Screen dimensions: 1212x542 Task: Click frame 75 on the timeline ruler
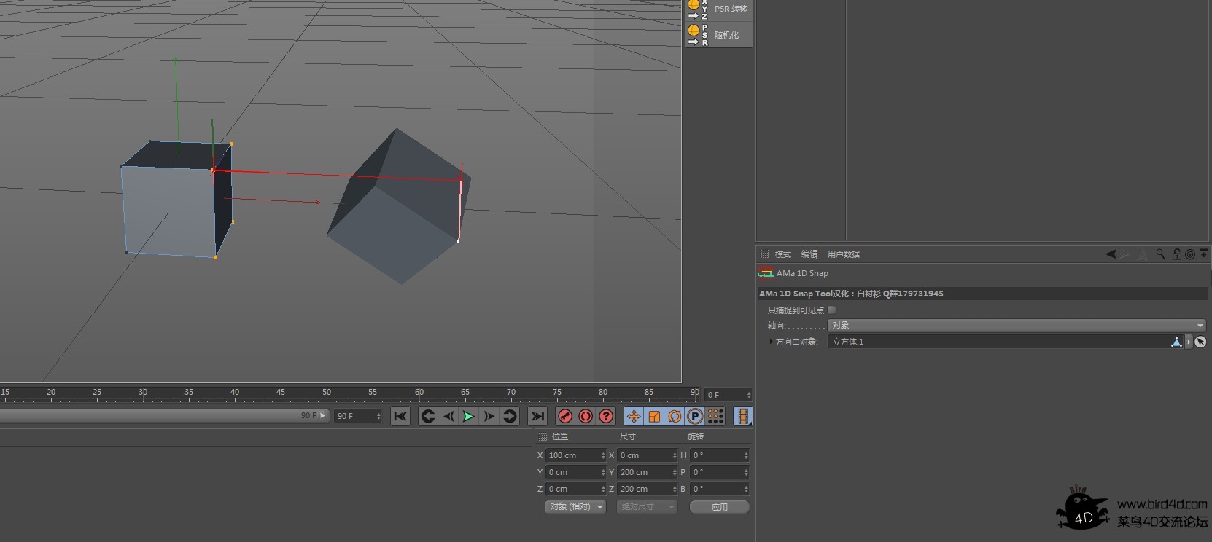[557, 393]
